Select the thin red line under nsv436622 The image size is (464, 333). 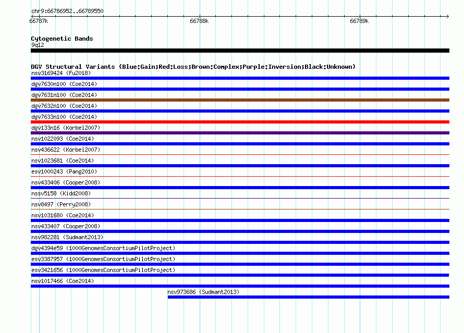[240, 154]
